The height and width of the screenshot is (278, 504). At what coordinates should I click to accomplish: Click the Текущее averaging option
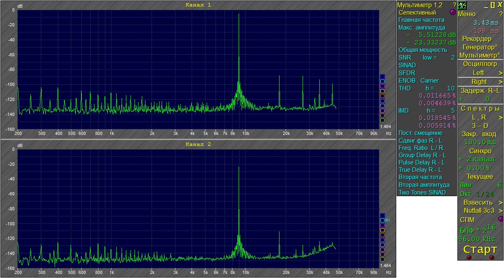point(480,177)
